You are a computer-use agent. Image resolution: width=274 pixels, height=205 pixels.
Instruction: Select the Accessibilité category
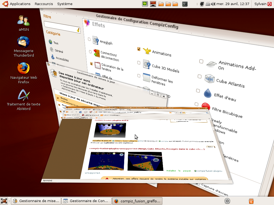[x=60, y=58]
